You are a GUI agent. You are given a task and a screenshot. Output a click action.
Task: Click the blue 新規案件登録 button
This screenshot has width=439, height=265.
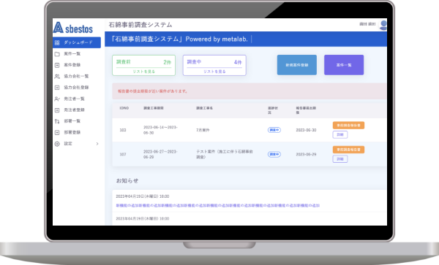tap(297, 65)
